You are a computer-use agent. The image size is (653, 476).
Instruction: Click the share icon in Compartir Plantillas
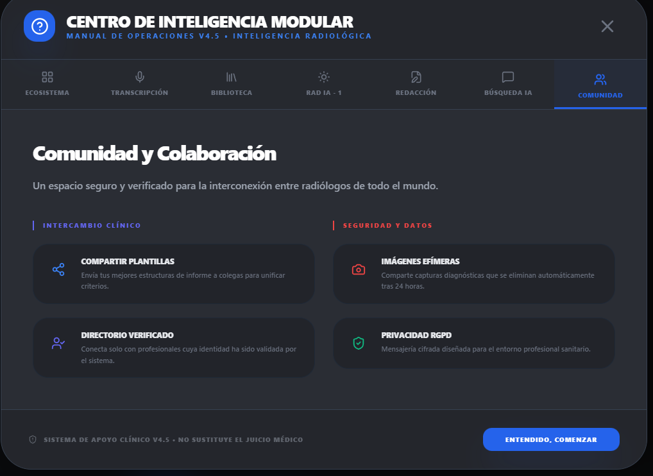pos(58,269)
